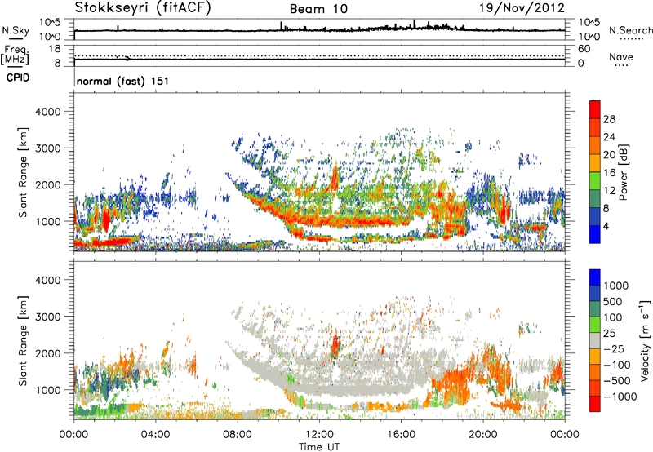Click the 'Time UT' axis label

(x=319, y=447)
